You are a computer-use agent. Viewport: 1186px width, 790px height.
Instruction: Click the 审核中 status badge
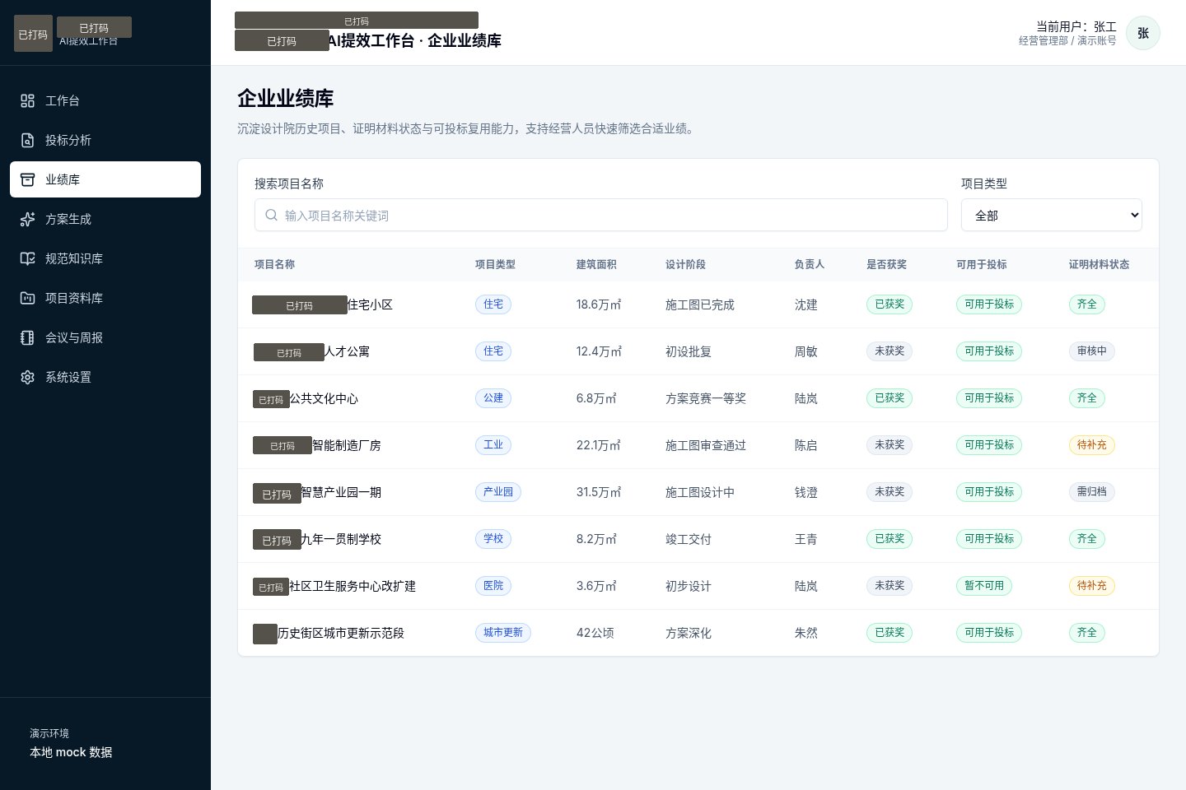[1092, 351]
